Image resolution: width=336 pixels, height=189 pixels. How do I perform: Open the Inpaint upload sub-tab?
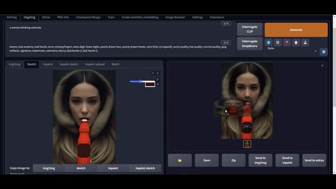(x=95, y=64)
